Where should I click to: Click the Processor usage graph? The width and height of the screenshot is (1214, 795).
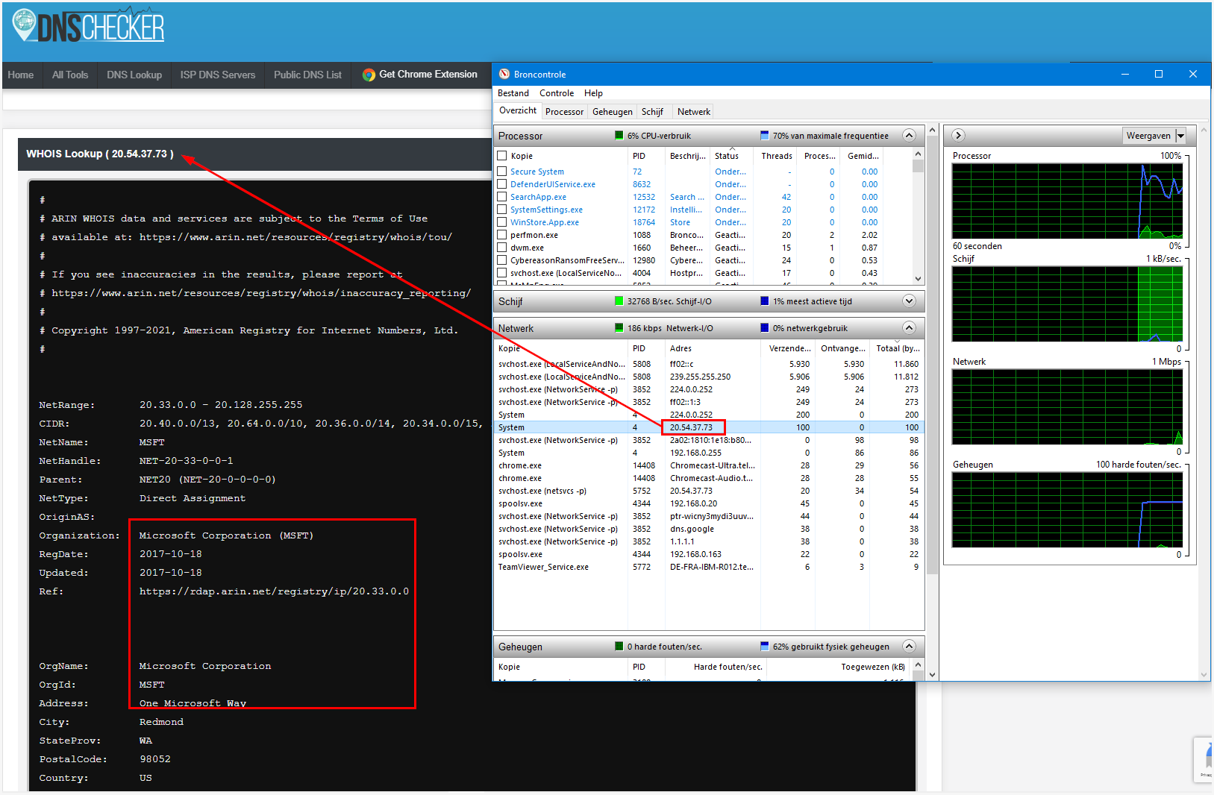coord(1067,201)
